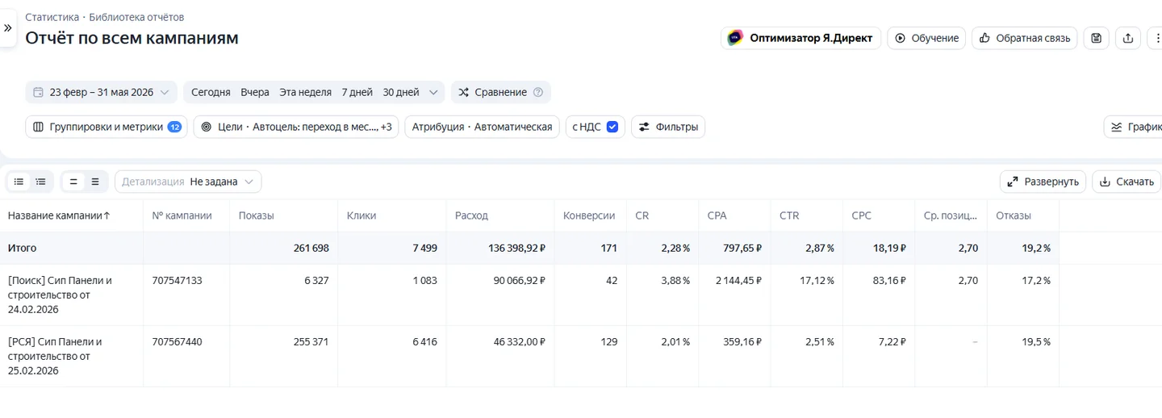Click the Развернуть expand table button
1162x418 pixels.
[1043, 182]
